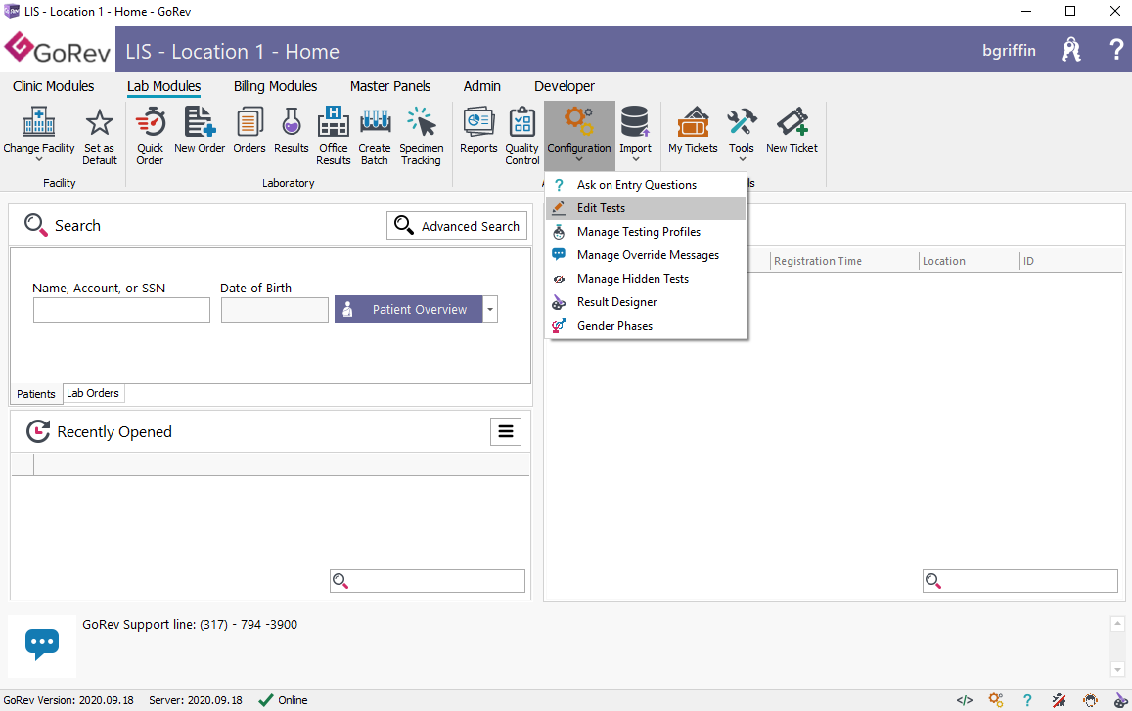Screen dimensions: 1132x711
Task: Open the Change Facility tool
Action: pos(39,134)
